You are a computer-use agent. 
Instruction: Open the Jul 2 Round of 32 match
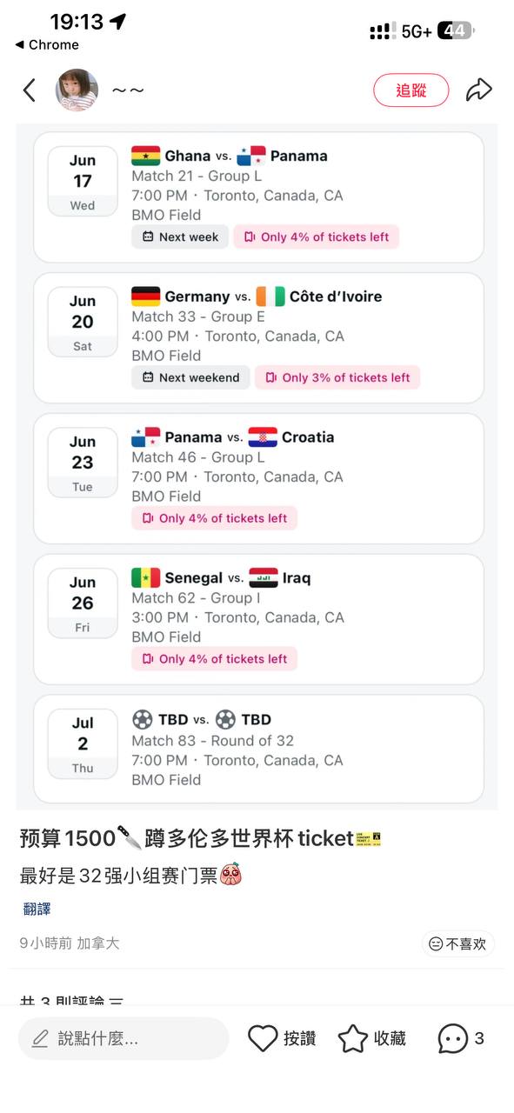tap(258, 749)
